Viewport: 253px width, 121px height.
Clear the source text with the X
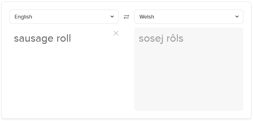tap(116, 33)
